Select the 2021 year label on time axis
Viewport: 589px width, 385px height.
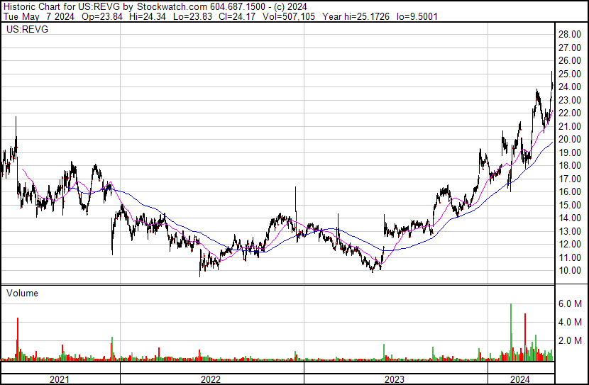click(60, 379)
